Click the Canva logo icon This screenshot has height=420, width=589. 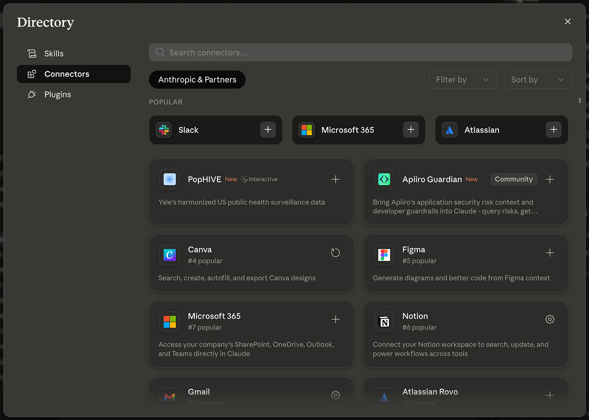point(170,255)
